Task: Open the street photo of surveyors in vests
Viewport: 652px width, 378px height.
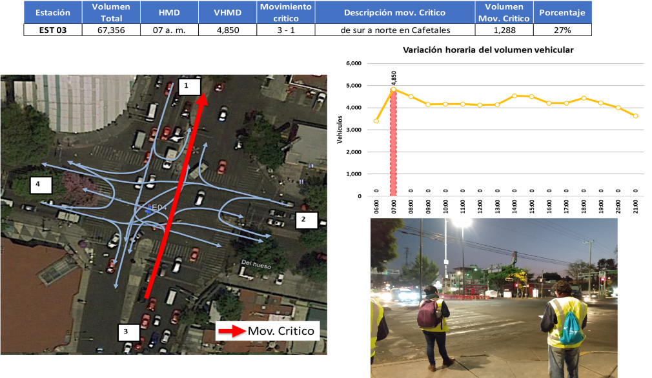Action: click(x=494, y=297)
